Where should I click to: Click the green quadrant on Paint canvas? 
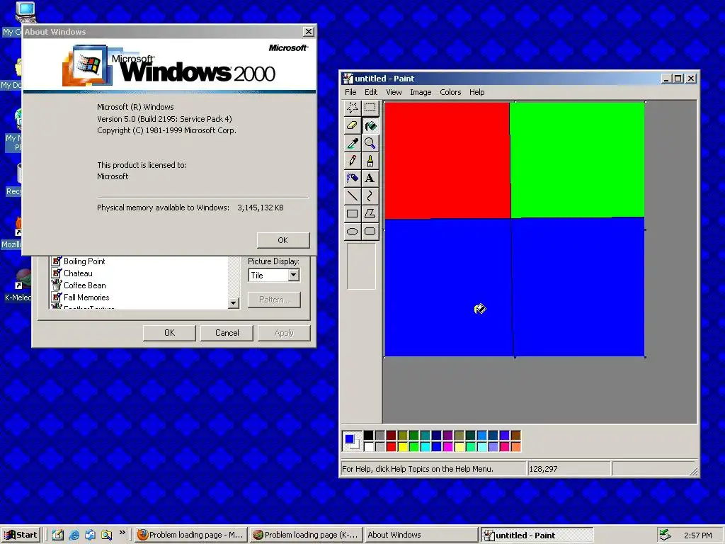(x=577, y=159)
